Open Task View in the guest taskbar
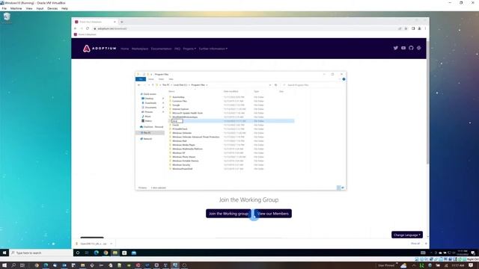This screenshot has width=479, height=269. point(87,253)
